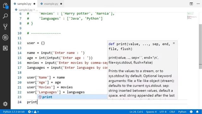
Task: Click the "user['Name'] = name" line
Action: (x=46, y=77)
